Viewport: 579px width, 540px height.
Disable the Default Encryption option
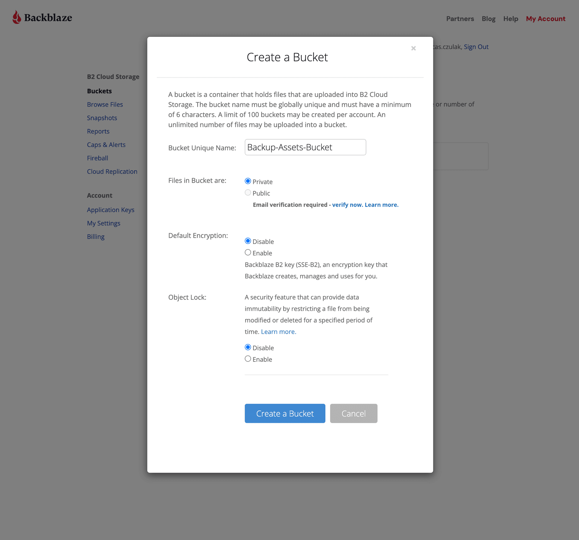[248, 241]
